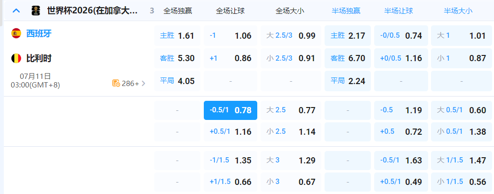Pick handicap -1/1.5 at 1.35
494x194 pixels.
(231, 161)
